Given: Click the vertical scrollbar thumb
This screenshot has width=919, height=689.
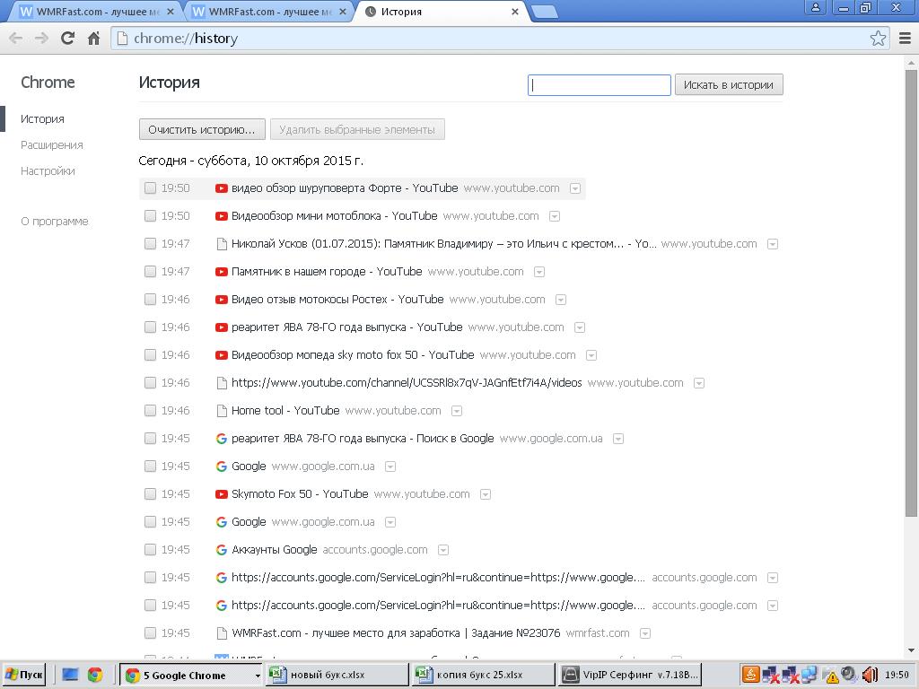Looking at the screenshot, I should [911, 293].
